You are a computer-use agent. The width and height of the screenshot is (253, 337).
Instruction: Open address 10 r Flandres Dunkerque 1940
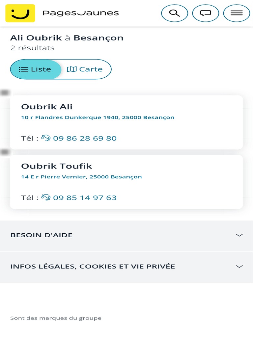pyautogui.click(x=98, y=117)
